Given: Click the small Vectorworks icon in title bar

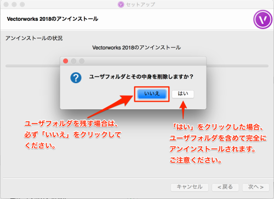Looking at the screenshot, I should click(x=121, y=4).
